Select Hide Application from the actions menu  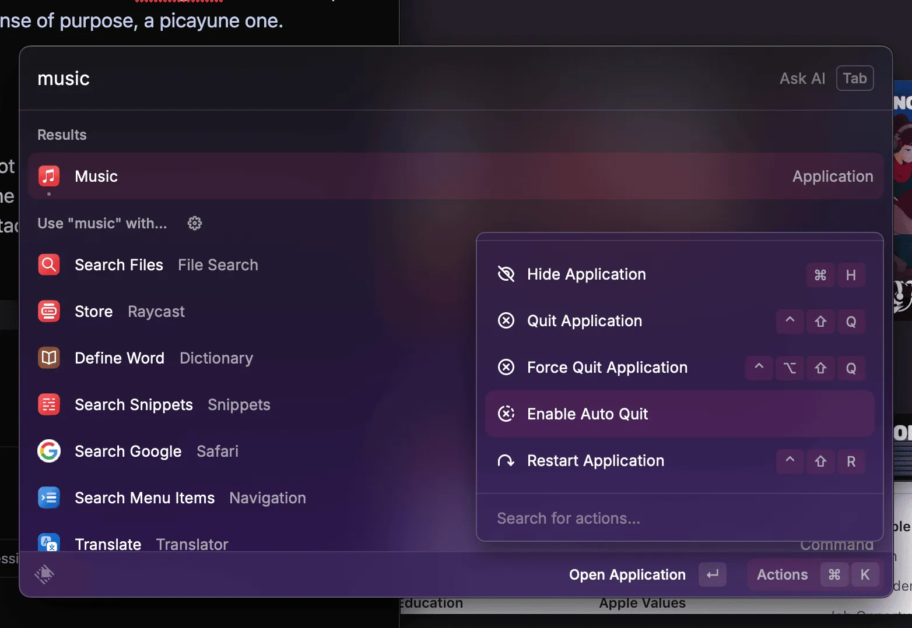click(x=586, y=274)
